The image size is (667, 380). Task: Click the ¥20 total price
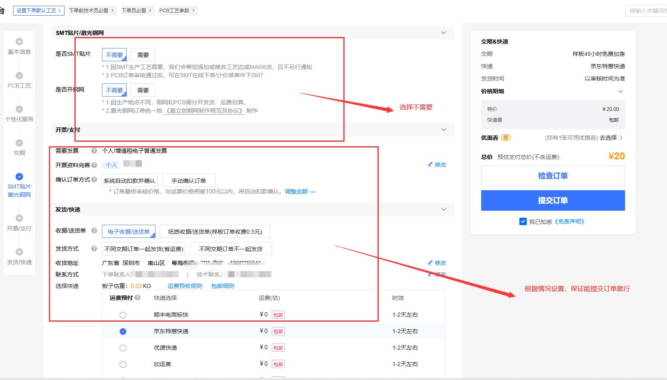click(x=616, y=156)
